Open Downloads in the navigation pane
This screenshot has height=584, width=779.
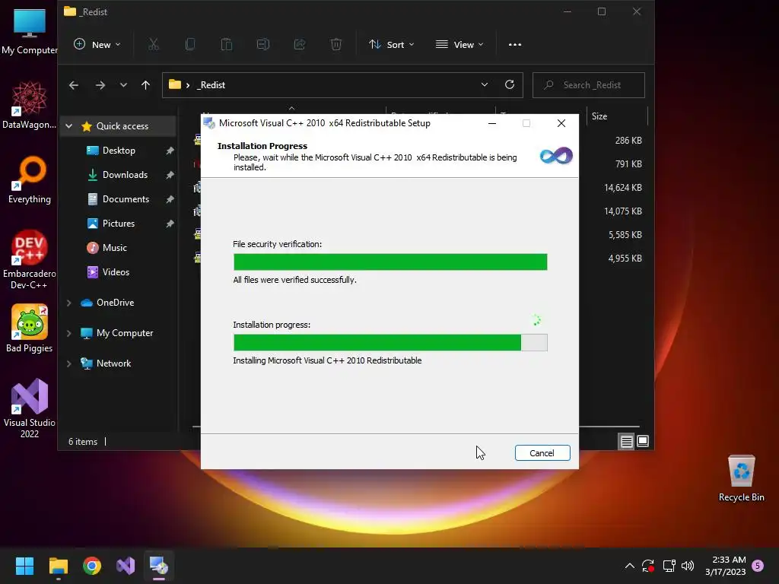pos(125,175)
